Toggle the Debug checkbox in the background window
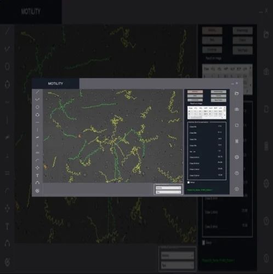 point(203,243)
